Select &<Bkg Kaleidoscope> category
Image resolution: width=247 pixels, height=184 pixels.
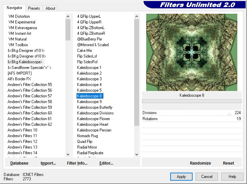(x=25, y=62)
